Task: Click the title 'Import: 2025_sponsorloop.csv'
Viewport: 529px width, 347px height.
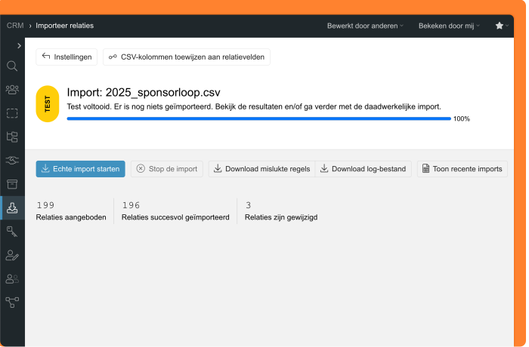Action: pyautogui.click(x=144, y=92)
